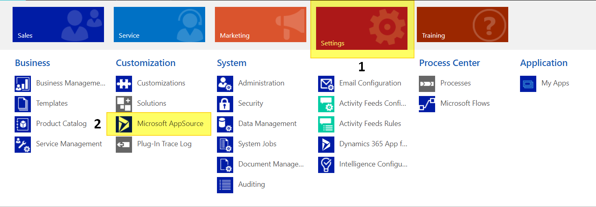Click the Customizations puzzle icon
Image resolution: width=596 pixels, height=207 pixels.
point(124,84)
